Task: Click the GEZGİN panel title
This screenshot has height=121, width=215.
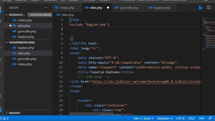Action: pos(13,7)
